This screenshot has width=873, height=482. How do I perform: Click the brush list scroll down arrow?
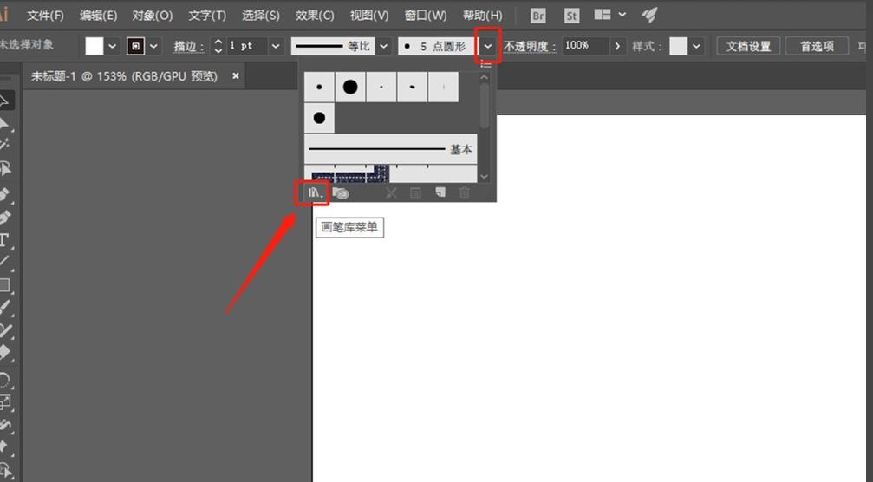tap(484, 177)
